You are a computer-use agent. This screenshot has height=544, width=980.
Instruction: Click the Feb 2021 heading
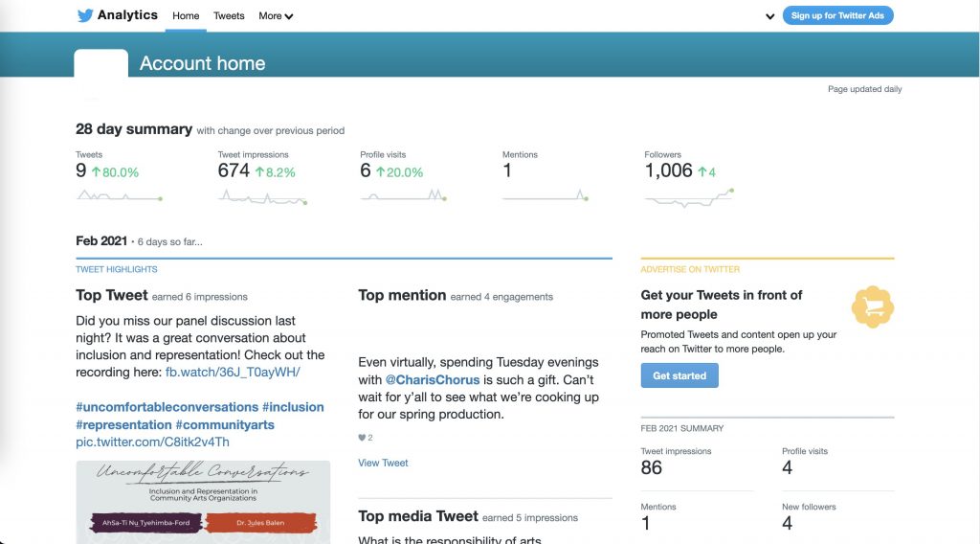coord(101,240)
